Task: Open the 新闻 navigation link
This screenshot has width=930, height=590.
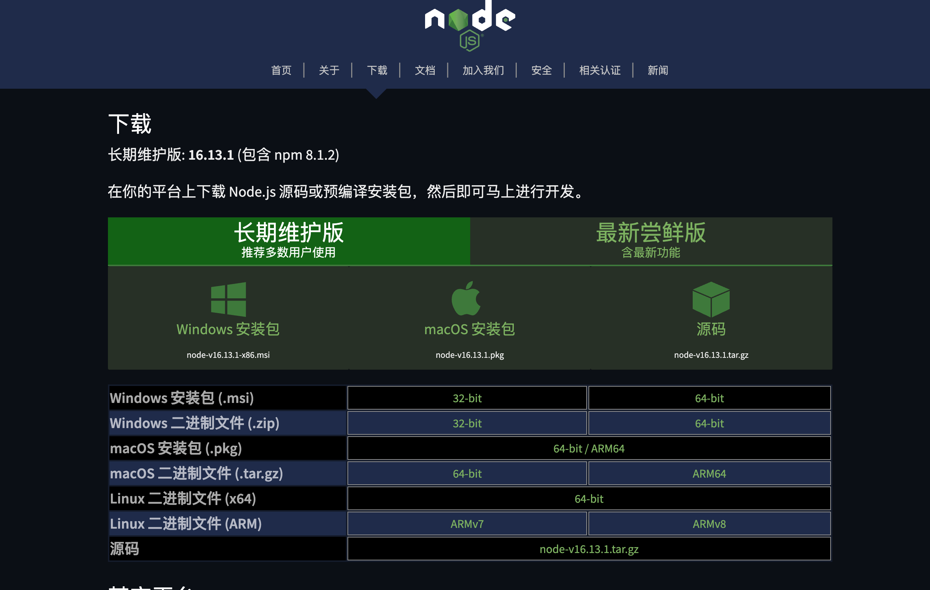Action: (x=657, y=70)
